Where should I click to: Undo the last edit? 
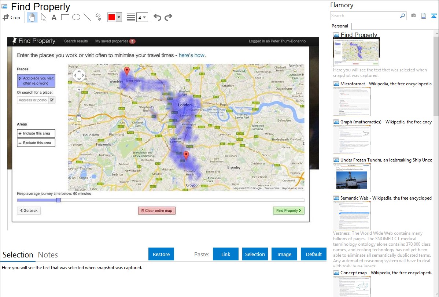click(x=157, y=17)
